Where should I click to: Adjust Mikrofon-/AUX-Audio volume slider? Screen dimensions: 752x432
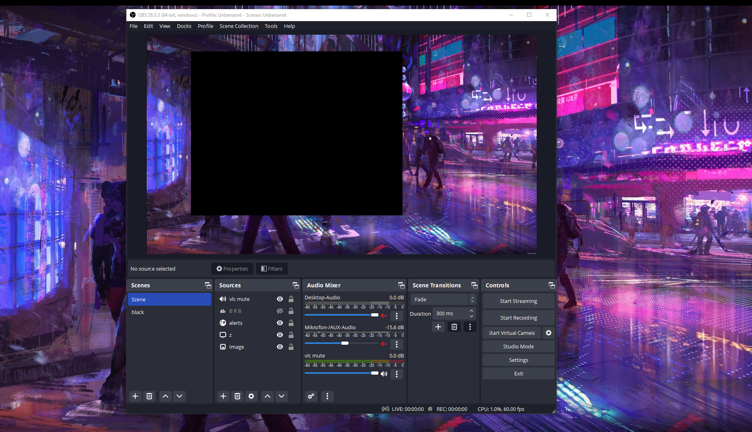click(x=341, y=343)
